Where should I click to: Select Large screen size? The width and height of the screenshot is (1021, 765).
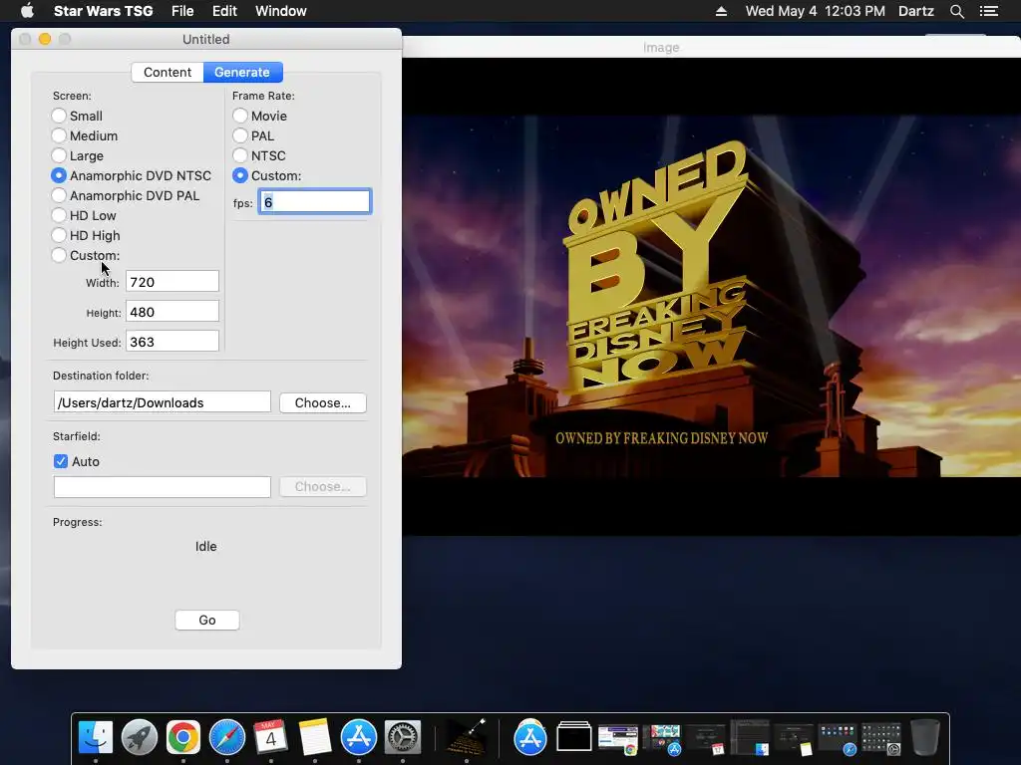tap(59, 156)
